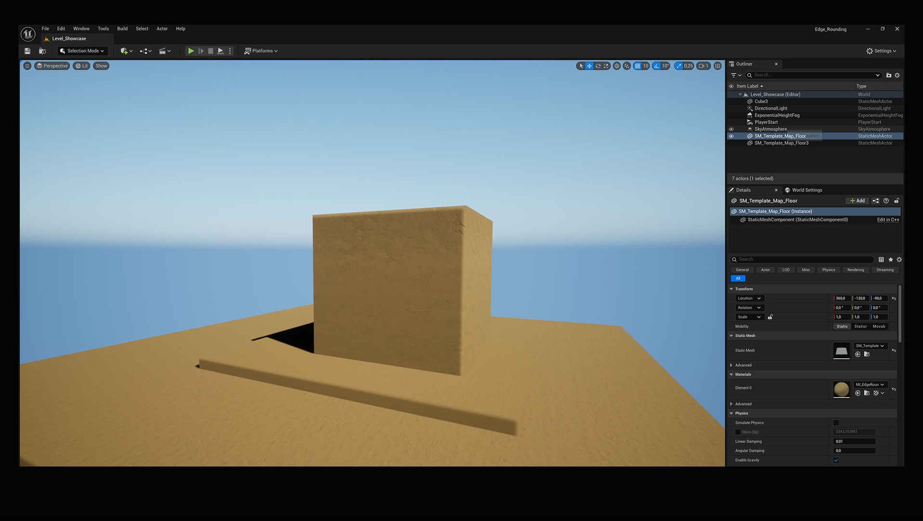Image resolution: width=923 pixels, height=521 pixels.
Task: Toggle scale snapping in viewport
Action: click(679, 66)
